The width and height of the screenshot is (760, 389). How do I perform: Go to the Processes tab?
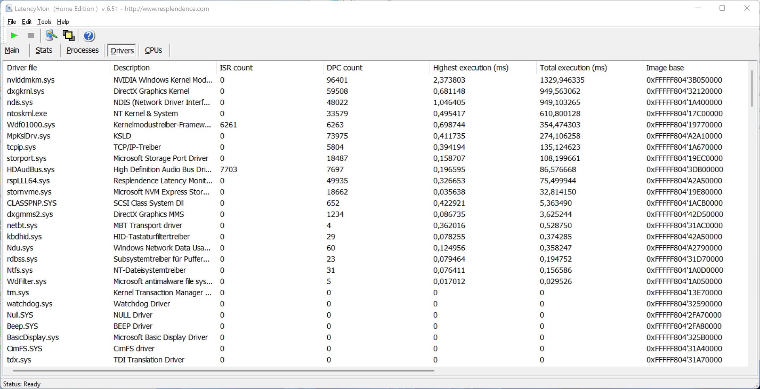click(x=82, y=50)
